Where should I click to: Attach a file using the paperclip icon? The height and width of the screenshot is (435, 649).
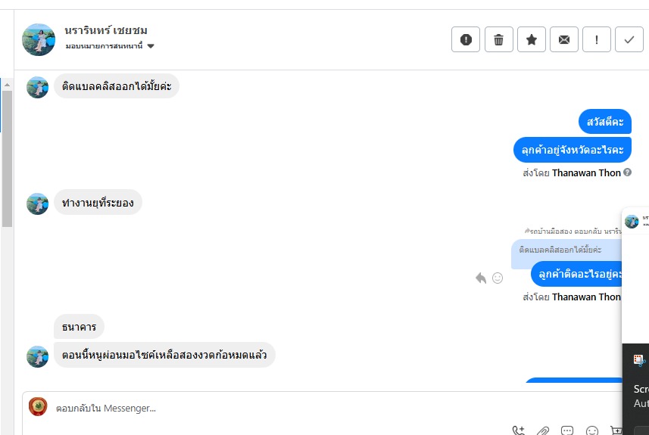543,430
